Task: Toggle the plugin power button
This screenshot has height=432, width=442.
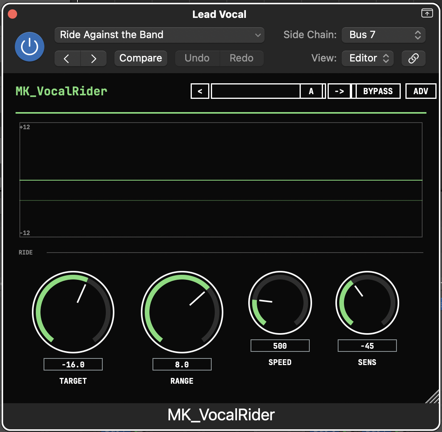Action: [30, 47]
